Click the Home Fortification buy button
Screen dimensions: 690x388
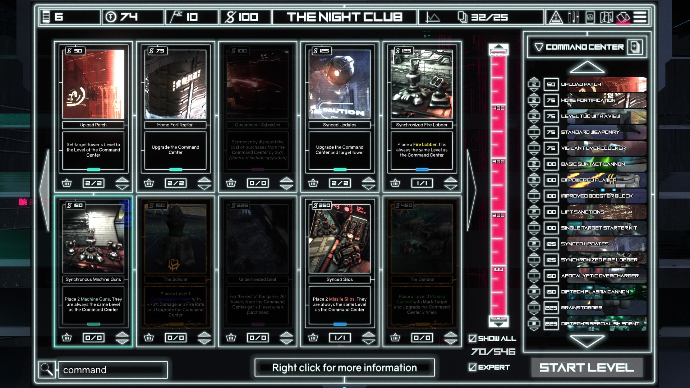coord(148,183)
